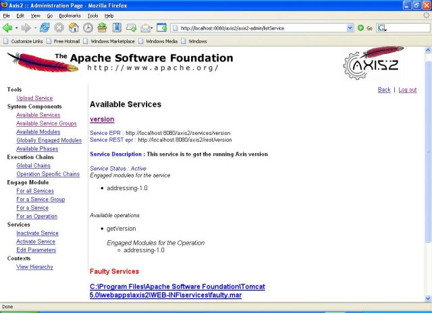Open the History clock icon
The image size is (432, 313).
[88, 28]
